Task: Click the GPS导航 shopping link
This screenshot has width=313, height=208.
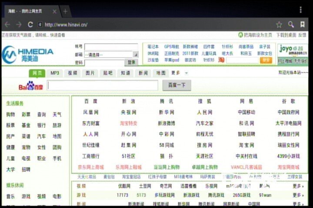Action: point(172,47)
